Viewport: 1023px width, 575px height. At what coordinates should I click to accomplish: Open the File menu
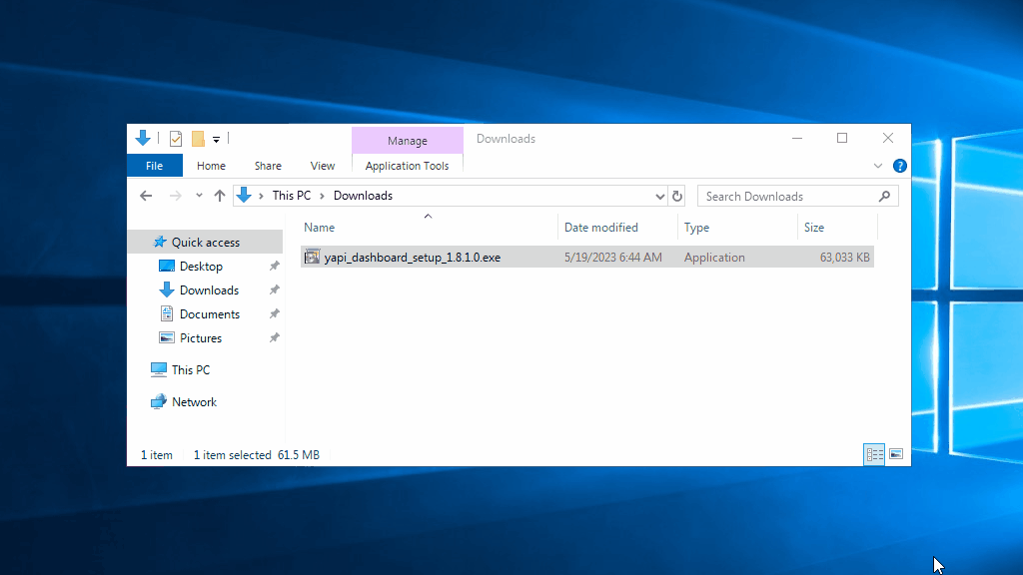tap(155, 166)
